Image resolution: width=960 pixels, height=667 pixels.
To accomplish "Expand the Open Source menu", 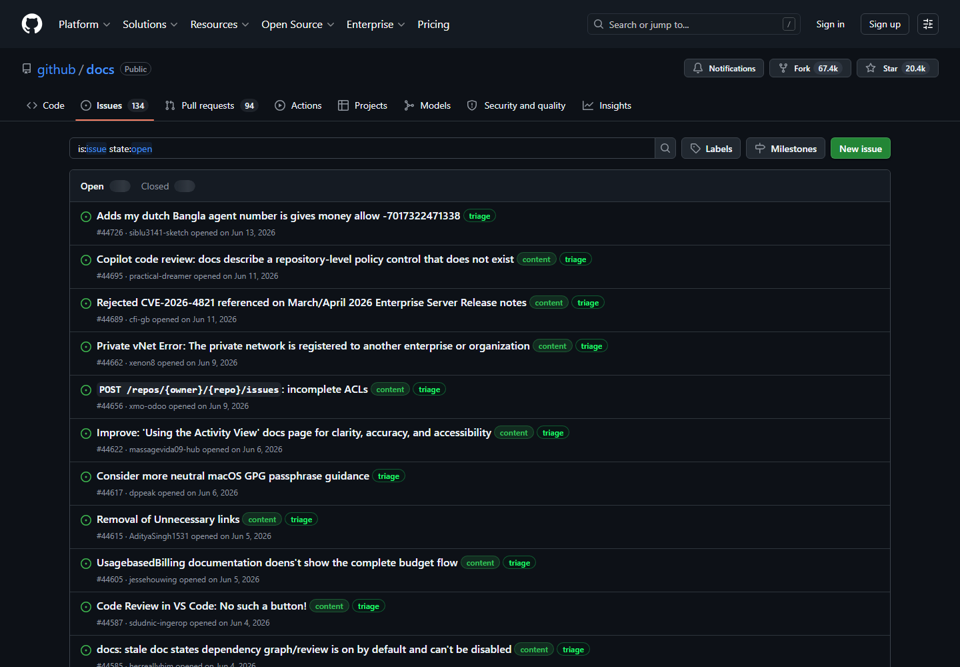I will [298, 24].
